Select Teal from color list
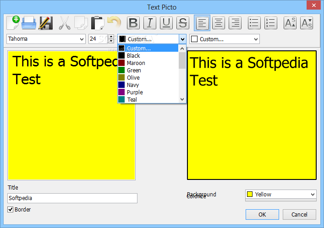The height and width of the screenshot is (228, 324). pos(148,99)
